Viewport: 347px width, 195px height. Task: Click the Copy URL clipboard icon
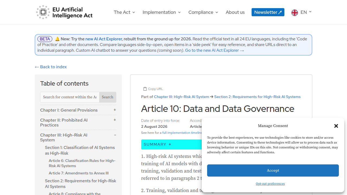point(145,89)
